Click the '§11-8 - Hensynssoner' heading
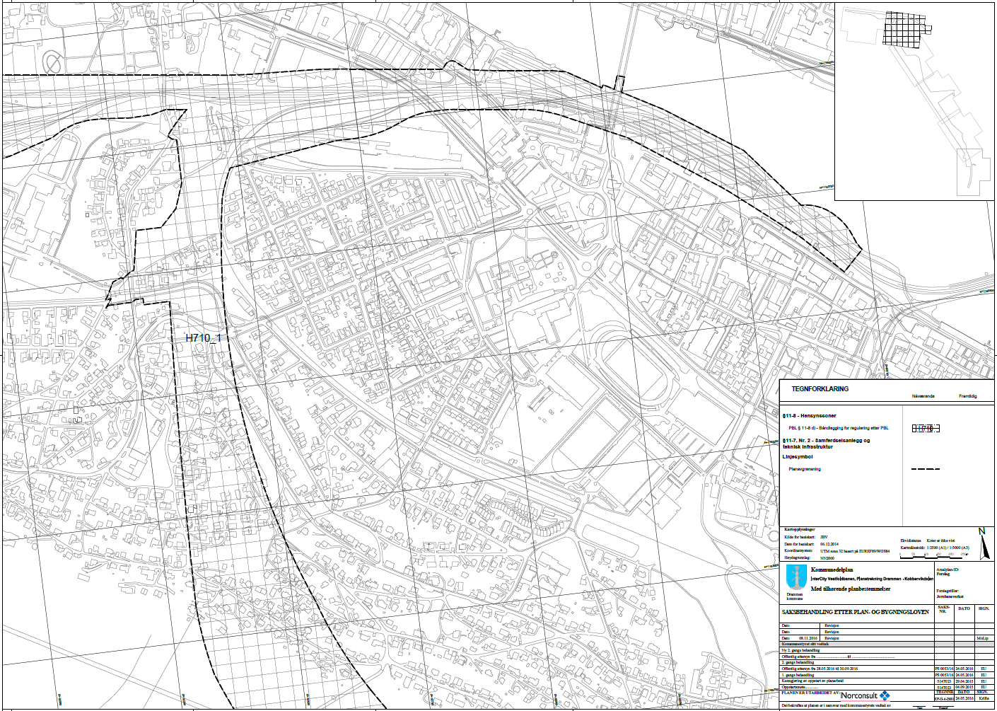The height and width of the screenshot is (711, 997). (810, 416)
